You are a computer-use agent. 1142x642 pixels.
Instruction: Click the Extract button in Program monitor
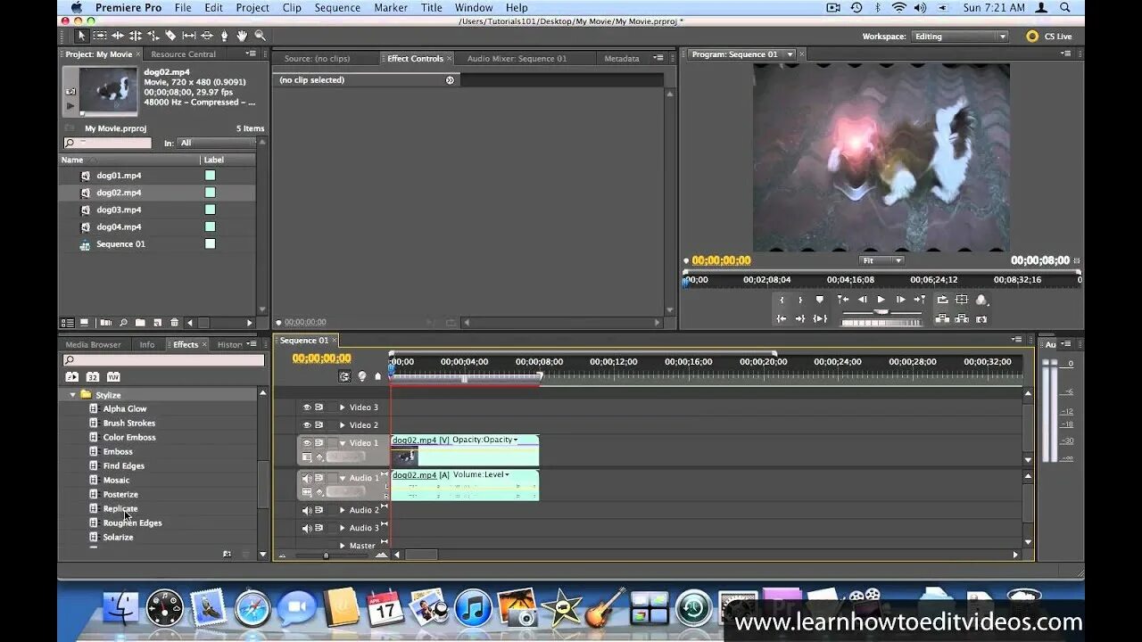pyautogui.click(x=962, y=318)
